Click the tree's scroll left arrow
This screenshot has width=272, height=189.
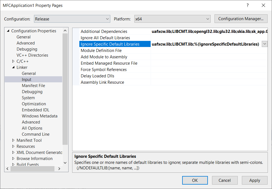point(7,169)
